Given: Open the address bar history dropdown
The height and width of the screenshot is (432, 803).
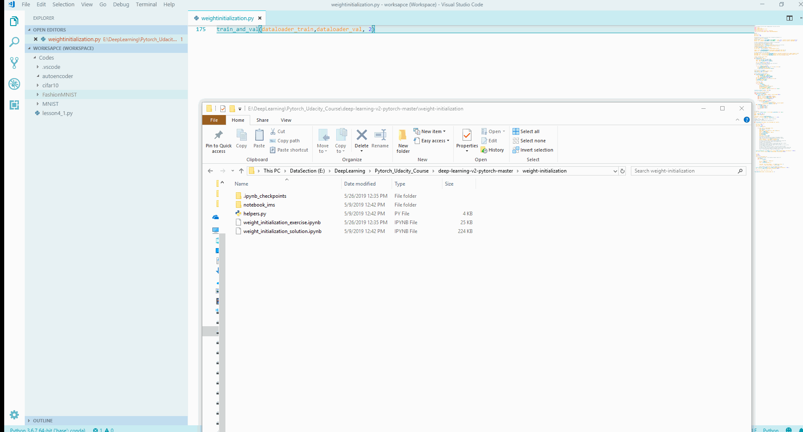Looking at the screenshot, I should pos(615,171).
